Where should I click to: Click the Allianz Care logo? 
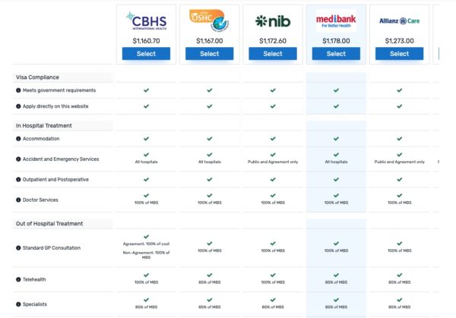399,20
